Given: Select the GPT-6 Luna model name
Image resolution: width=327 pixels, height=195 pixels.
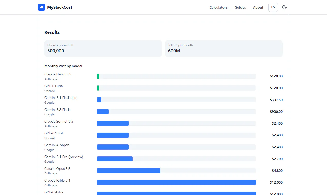Looking at the screenshot, I should tap(53, 86).
